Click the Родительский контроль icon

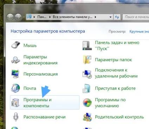pos(87,117)
